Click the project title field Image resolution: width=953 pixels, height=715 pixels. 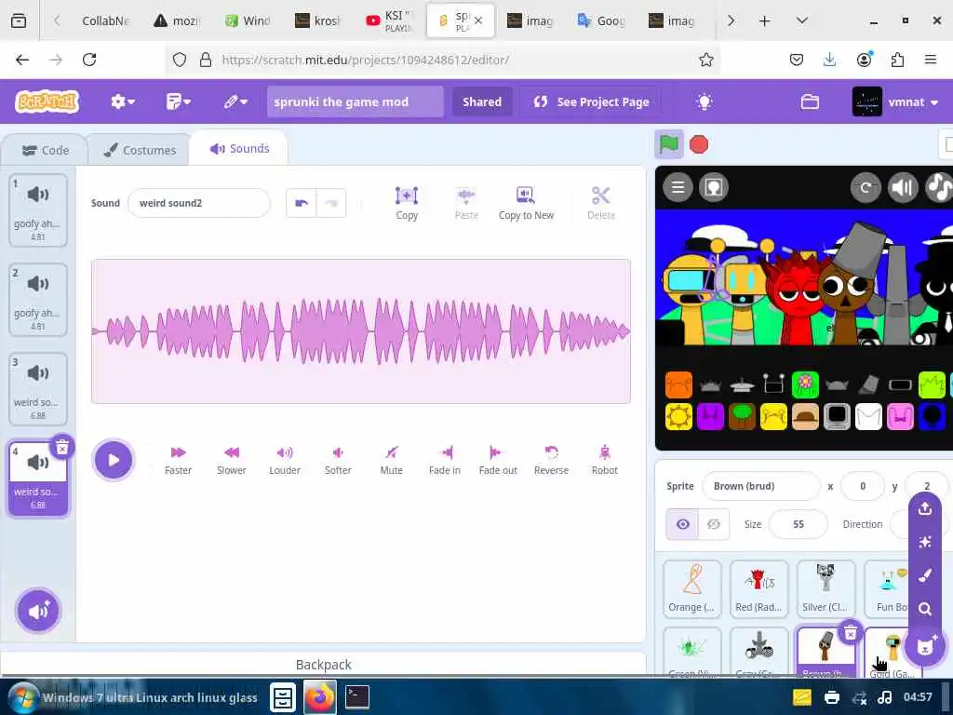[356, 101]
